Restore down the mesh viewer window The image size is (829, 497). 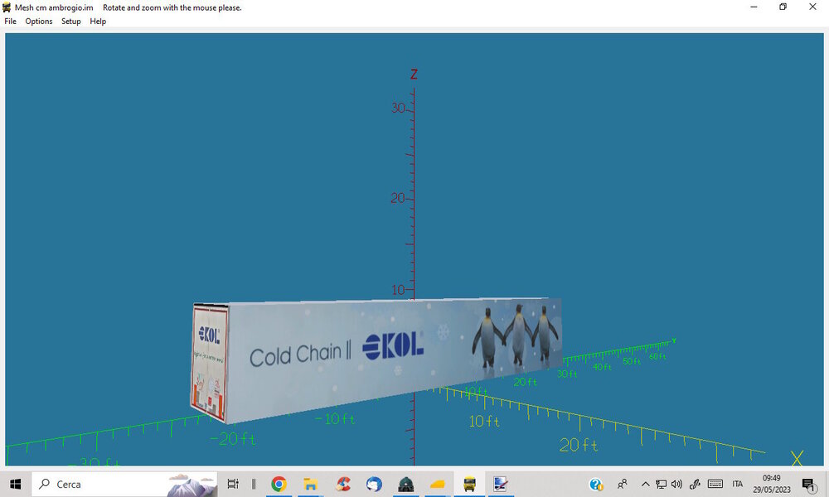click(x=783, y=7)
